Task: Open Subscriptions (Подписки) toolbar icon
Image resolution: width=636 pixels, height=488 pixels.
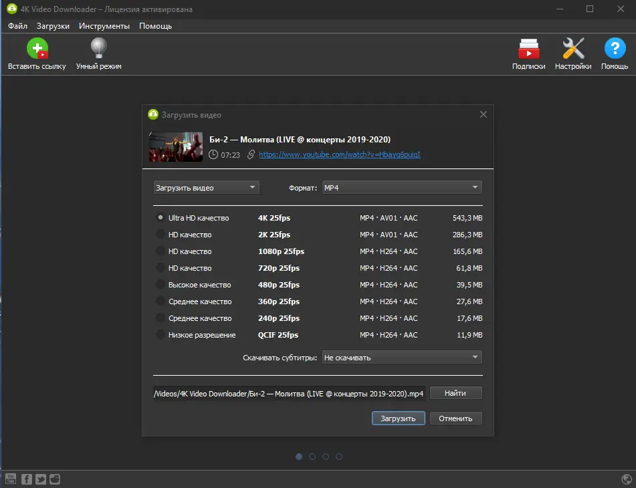Action: coord(528,49)
